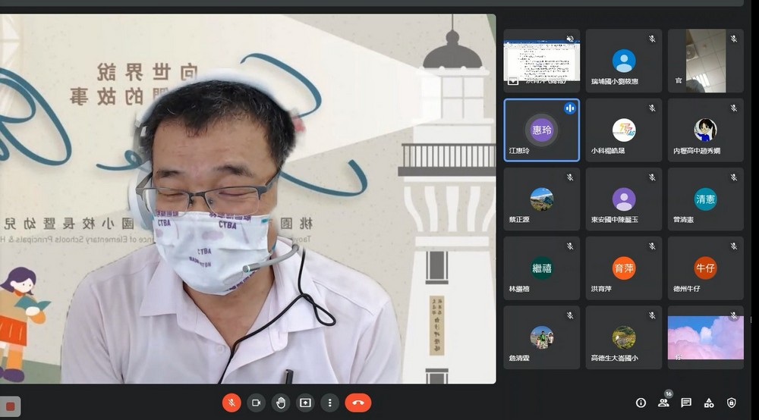The image size is (759, 420).
Task: Select the 江惠玲 speaking tile
Action: tap(542, 130)
